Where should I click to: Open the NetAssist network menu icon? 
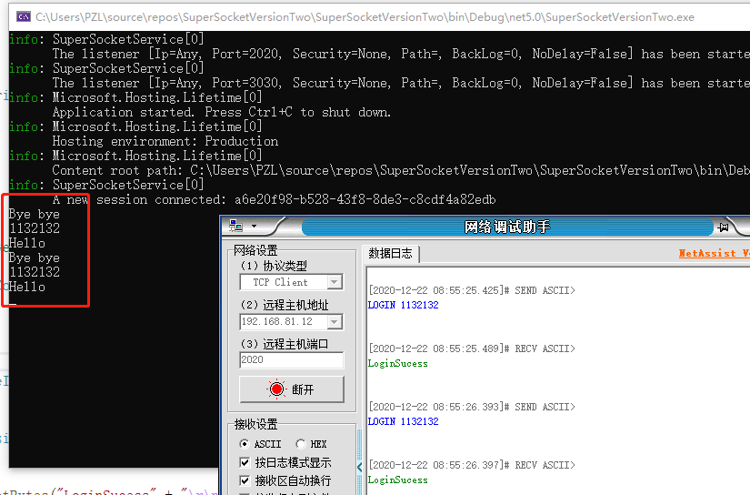coord(236,226)
